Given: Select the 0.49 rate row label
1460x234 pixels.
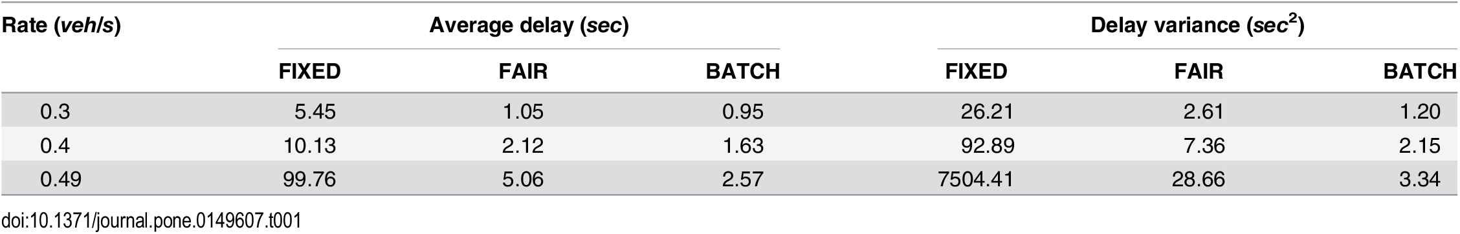Looking at the screenshot, I should tap(60, 179).
